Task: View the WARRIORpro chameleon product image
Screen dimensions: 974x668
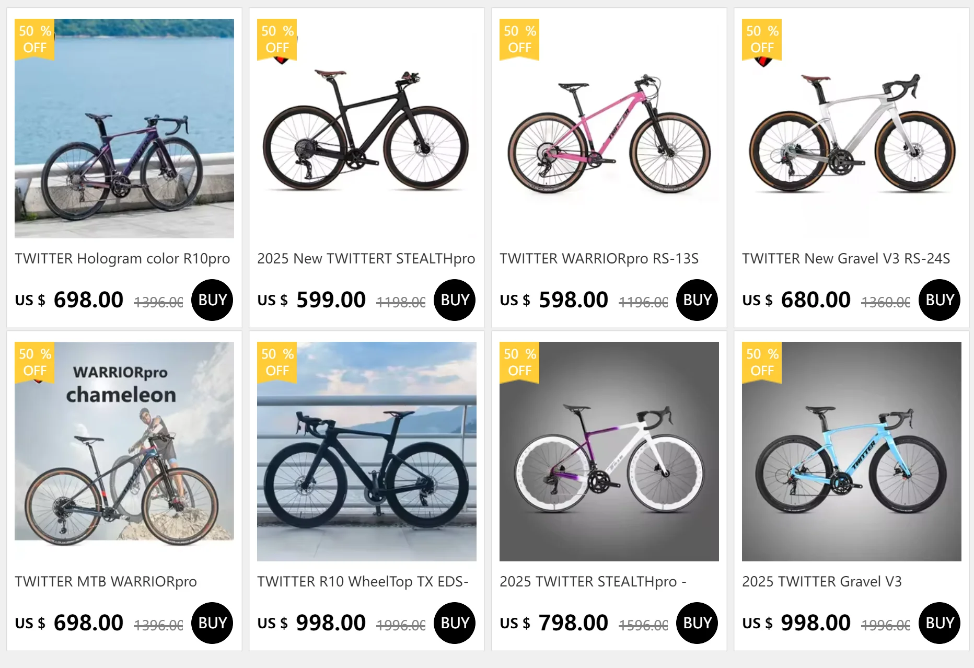Action: coord(124,452)
